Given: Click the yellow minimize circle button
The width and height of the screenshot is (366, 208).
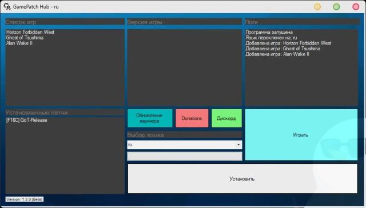Looking at the screenshot, I should point(317,7).
